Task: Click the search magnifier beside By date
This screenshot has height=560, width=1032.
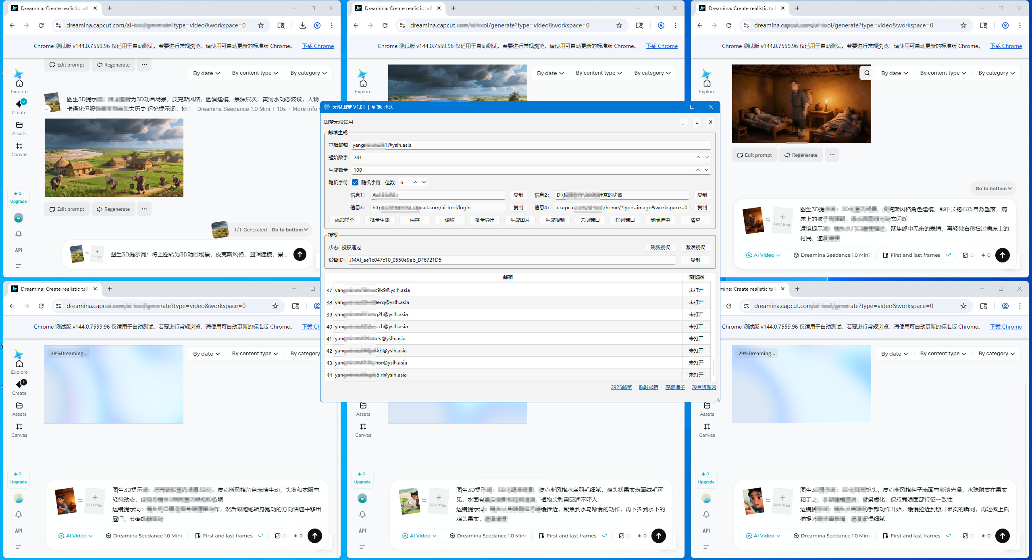Action: click(x=867, y=73)
